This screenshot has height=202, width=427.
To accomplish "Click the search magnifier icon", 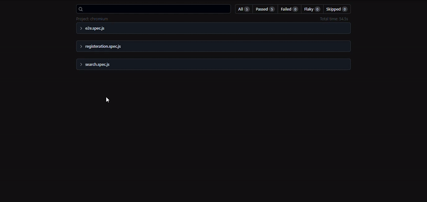I will 81,9.
